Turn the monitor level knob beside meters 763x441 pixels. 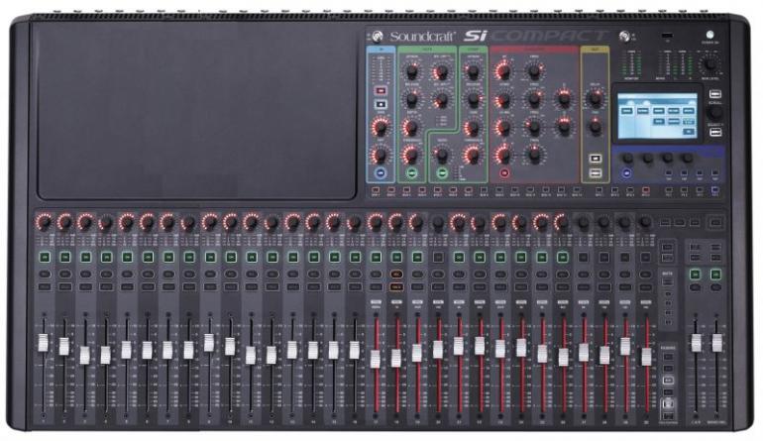click(x=709, y=63)
